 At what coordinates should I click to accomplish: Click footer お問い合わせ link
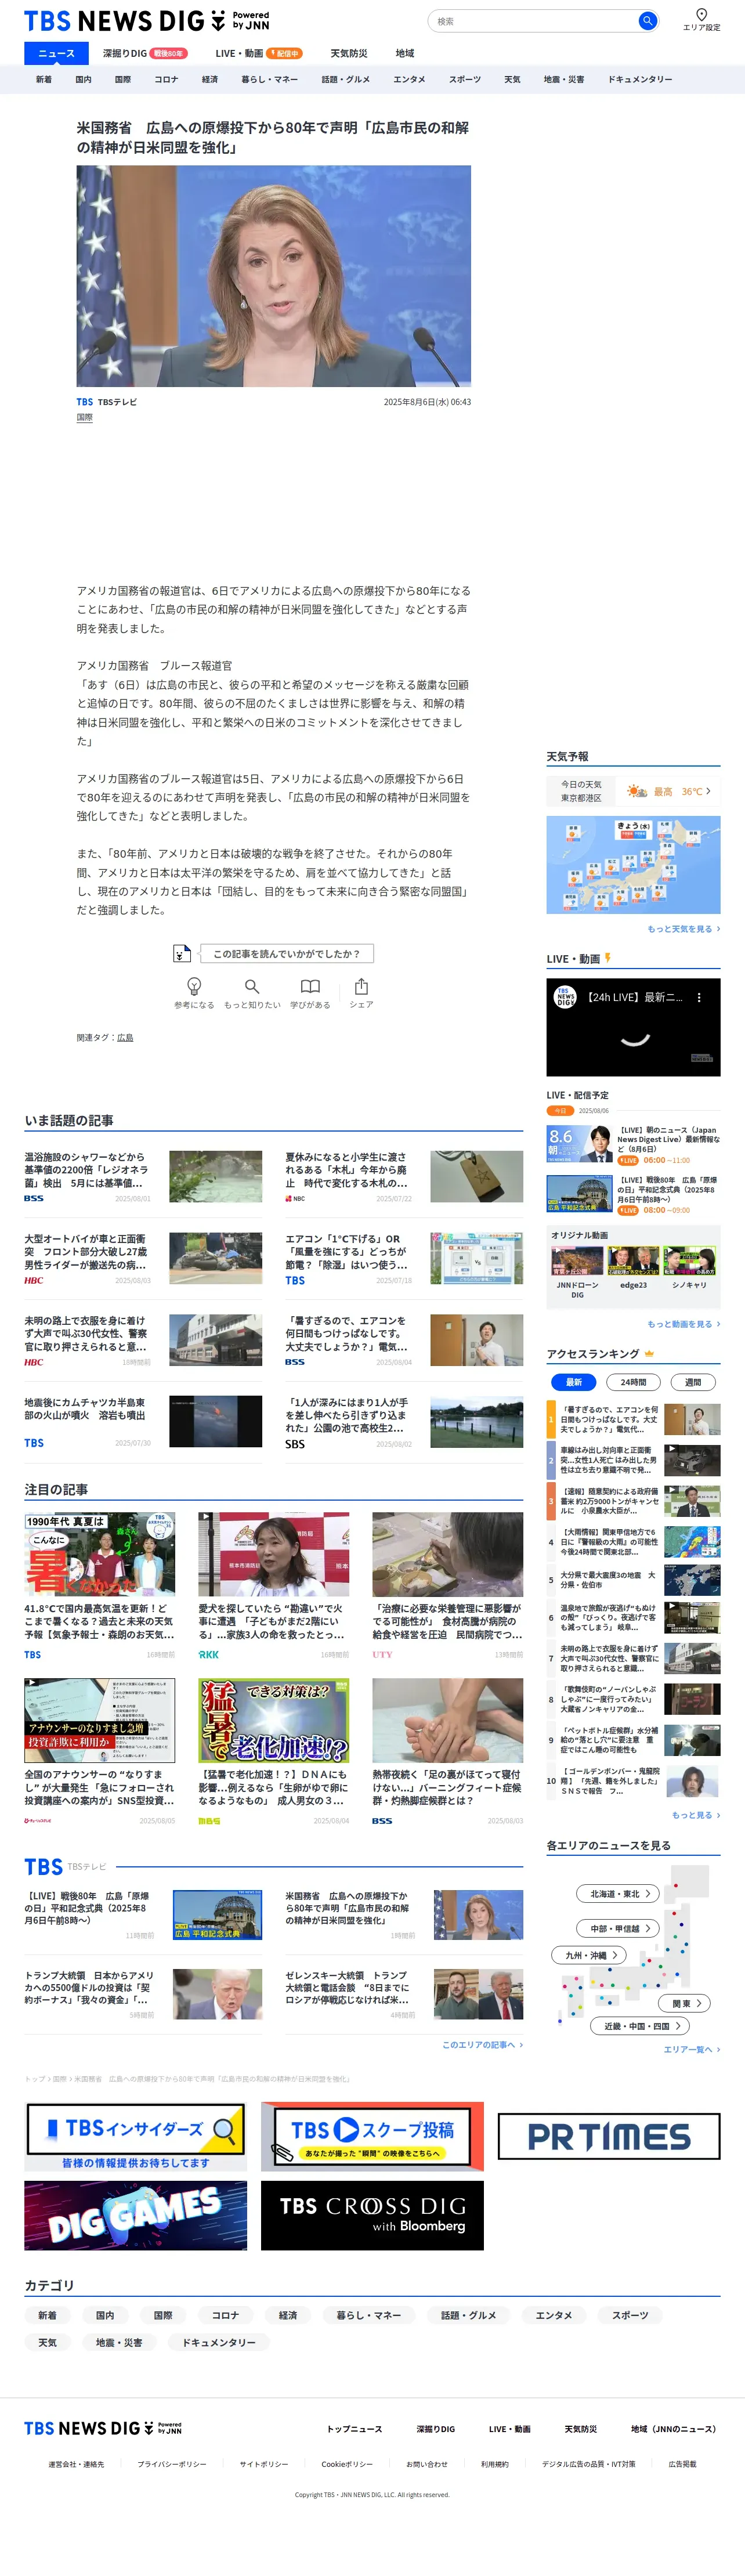(x=427, y=2464)
